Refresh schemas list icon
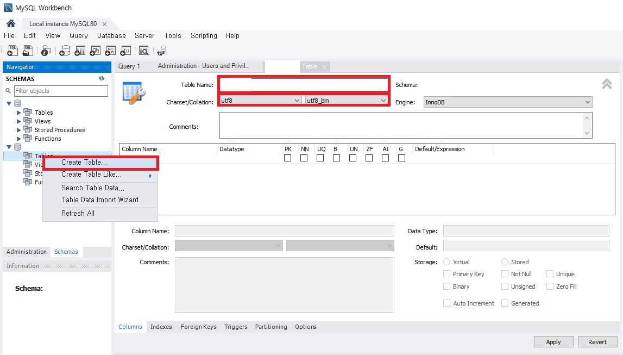 (x=102, y=78)
